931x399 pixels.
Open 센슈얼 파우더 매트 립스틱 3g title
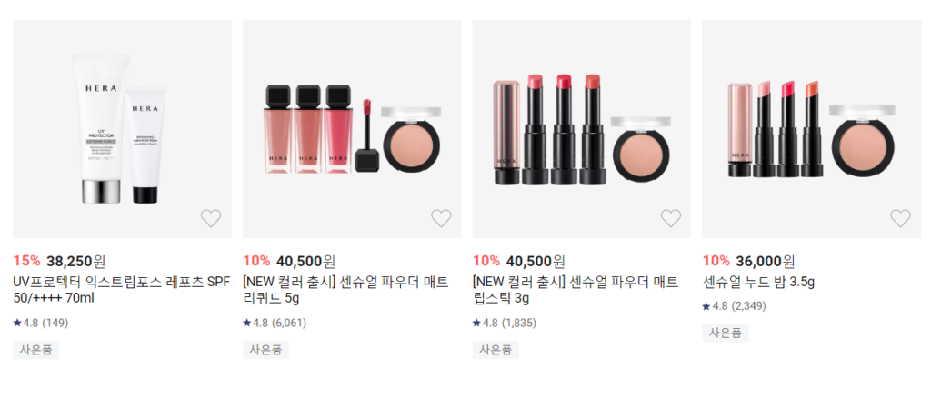pos(576,290)
